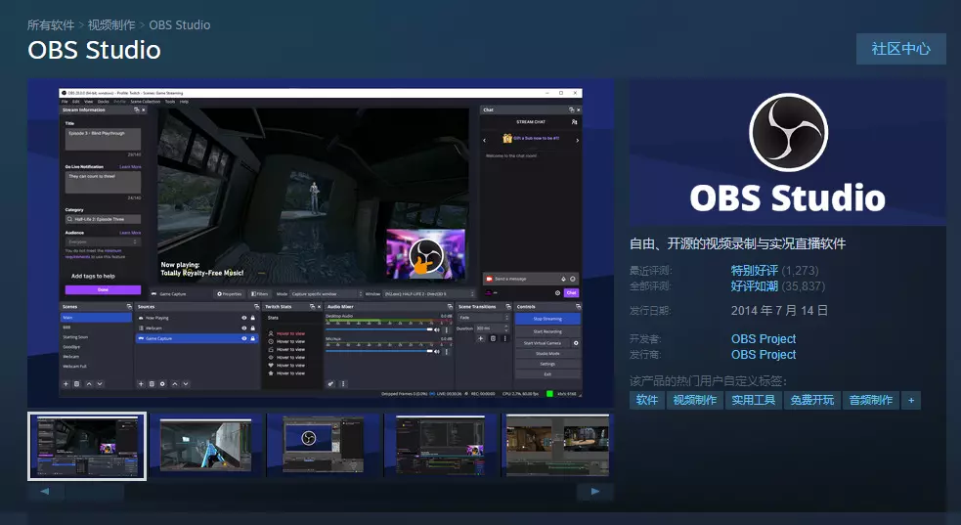Image resolution: width=961 pixels, height=525 pixels.
Task: Open the Docks menu in OBS
Action: [103, 102]
